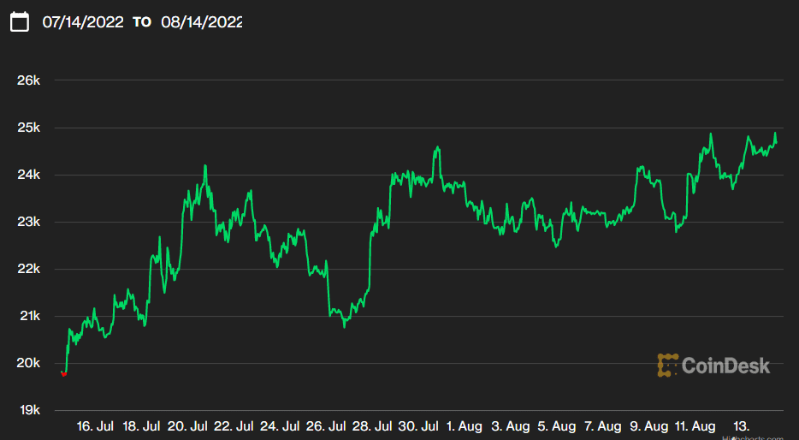Click the 26k y-axis label
799x440 pixels.
tap(28, 80)
